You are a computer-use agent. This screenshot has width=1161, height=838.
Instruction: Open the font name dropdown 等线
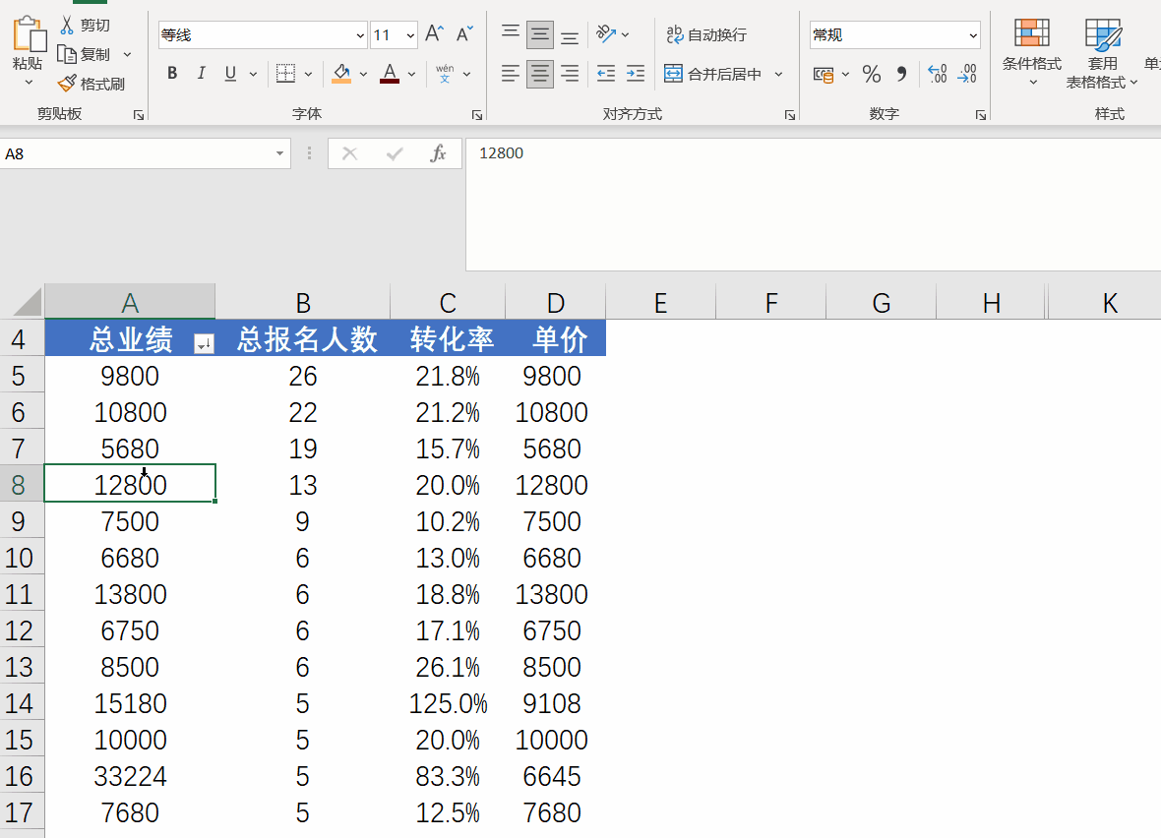(x=360, y=34)
